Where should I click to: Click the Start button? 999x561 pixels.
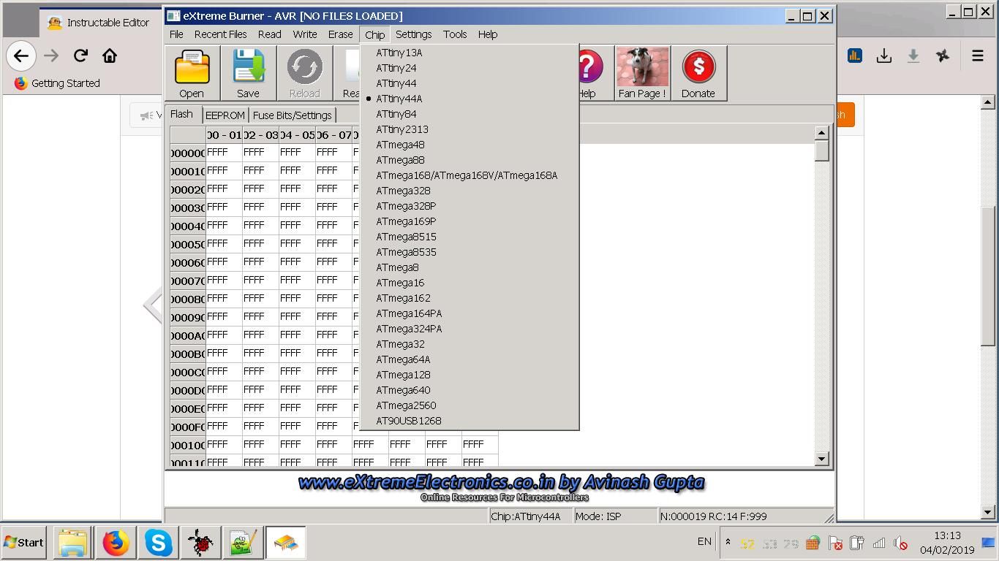pyautogui.click(x=24, y=542)
